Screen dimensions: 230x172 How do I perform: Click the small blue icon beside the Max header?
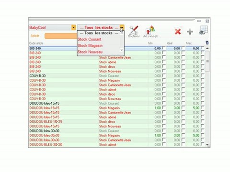click(207, 43)
